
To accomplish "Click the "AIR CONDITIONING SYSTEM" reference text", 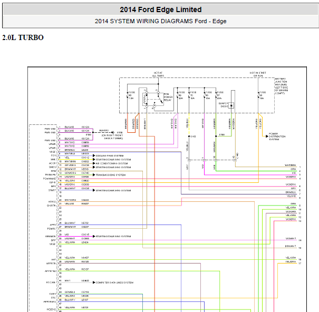I will pos(112,163).
